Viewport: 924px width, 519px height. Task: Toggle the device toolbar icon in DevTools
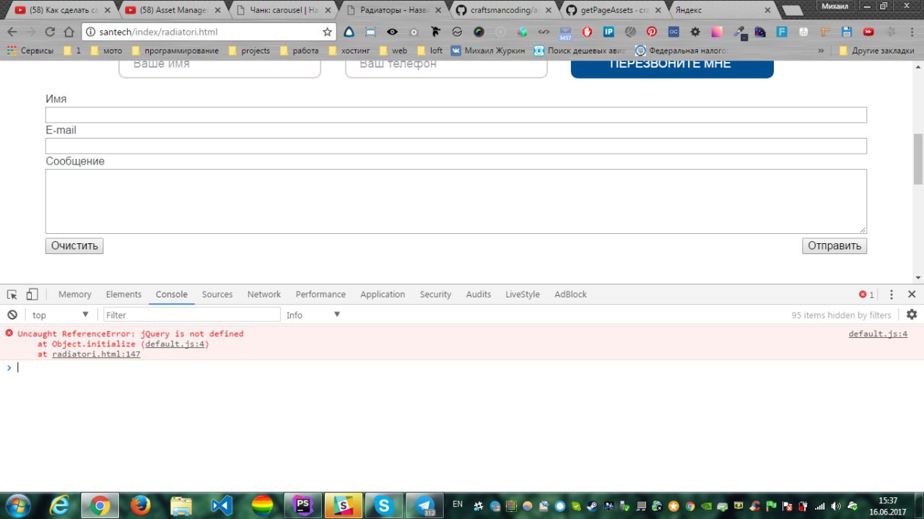point(32,295)
